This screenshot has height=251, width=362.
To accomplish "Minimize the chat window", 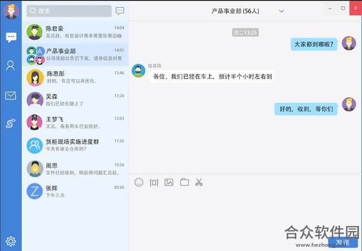I will click(330, 8).
